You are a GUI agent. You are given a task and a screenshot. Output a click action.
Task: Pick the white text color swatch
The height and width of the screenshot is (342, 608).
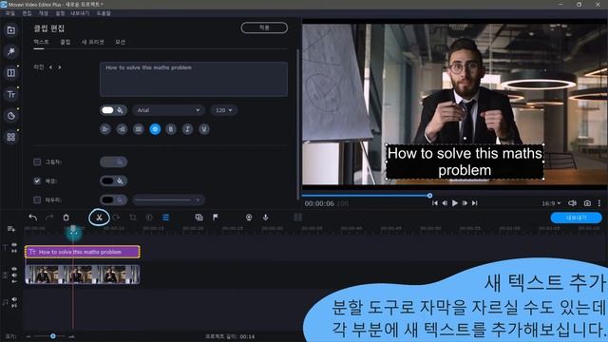pos(107,110)
